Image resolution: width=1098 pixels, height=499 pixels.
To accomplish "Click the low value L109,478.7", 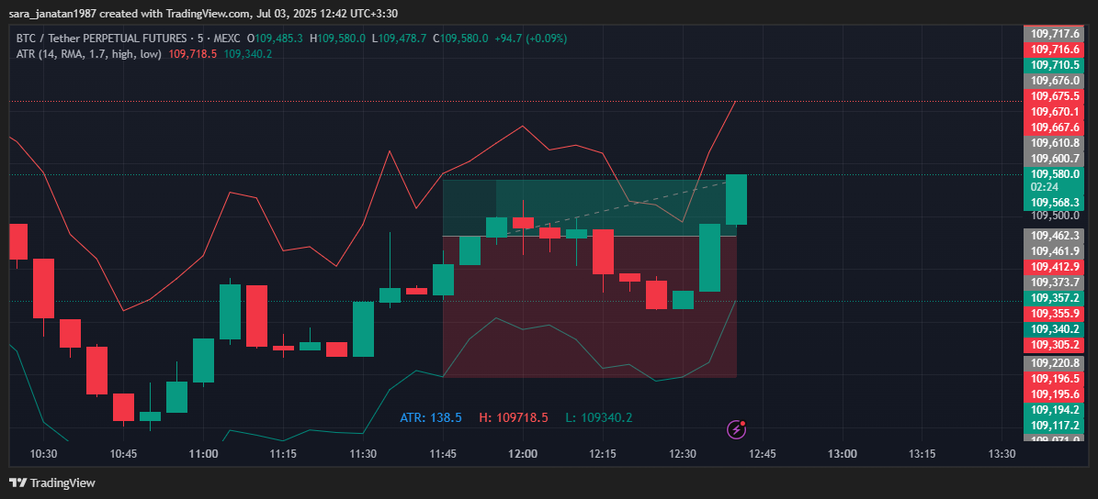I will click(399, 39).
